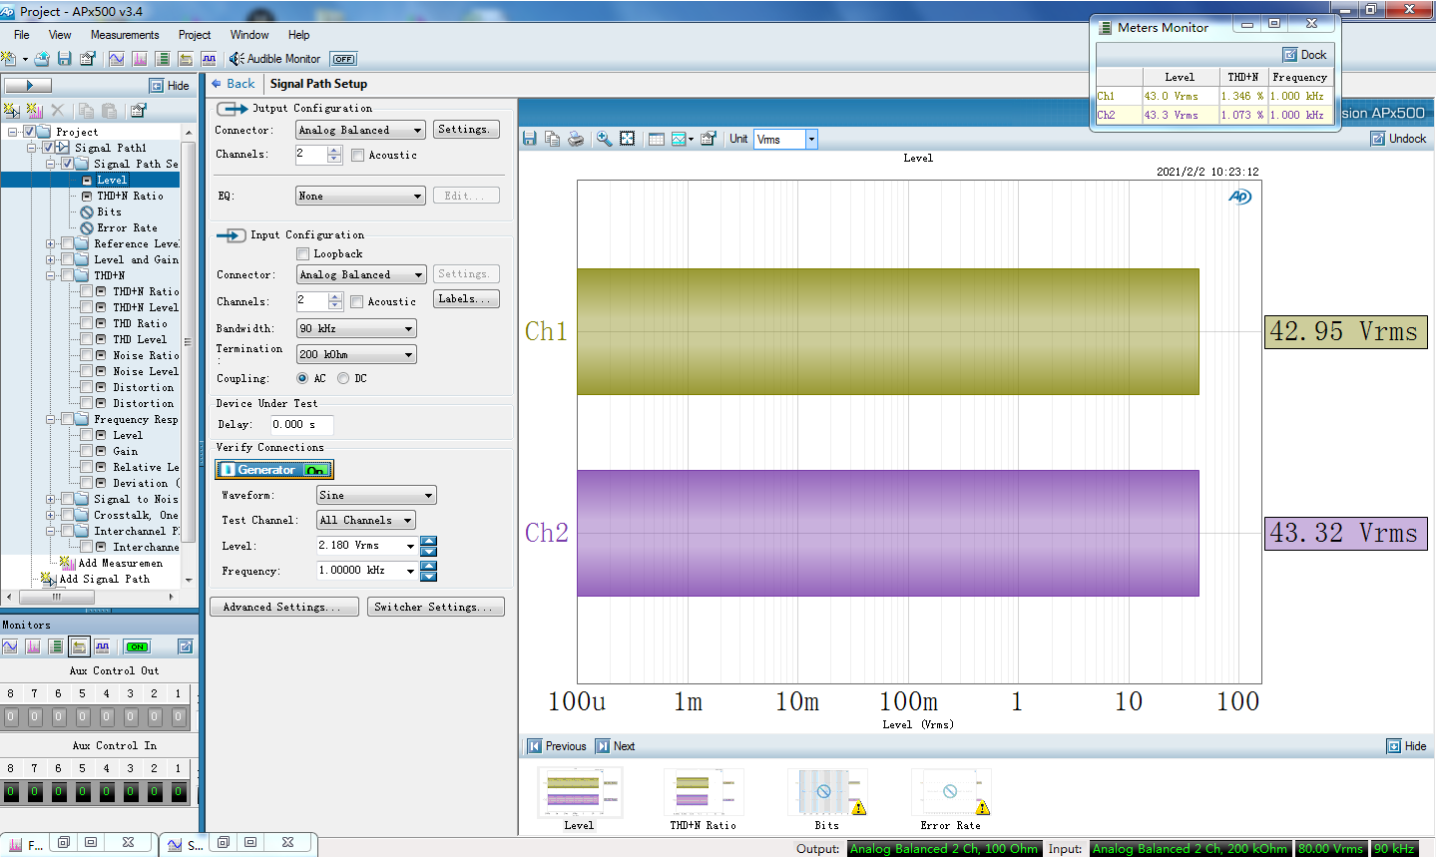Open DCX/bits monitor icon in main toolbar
The height and width of the screenshot is (857, 1436).
click(209, 59)
